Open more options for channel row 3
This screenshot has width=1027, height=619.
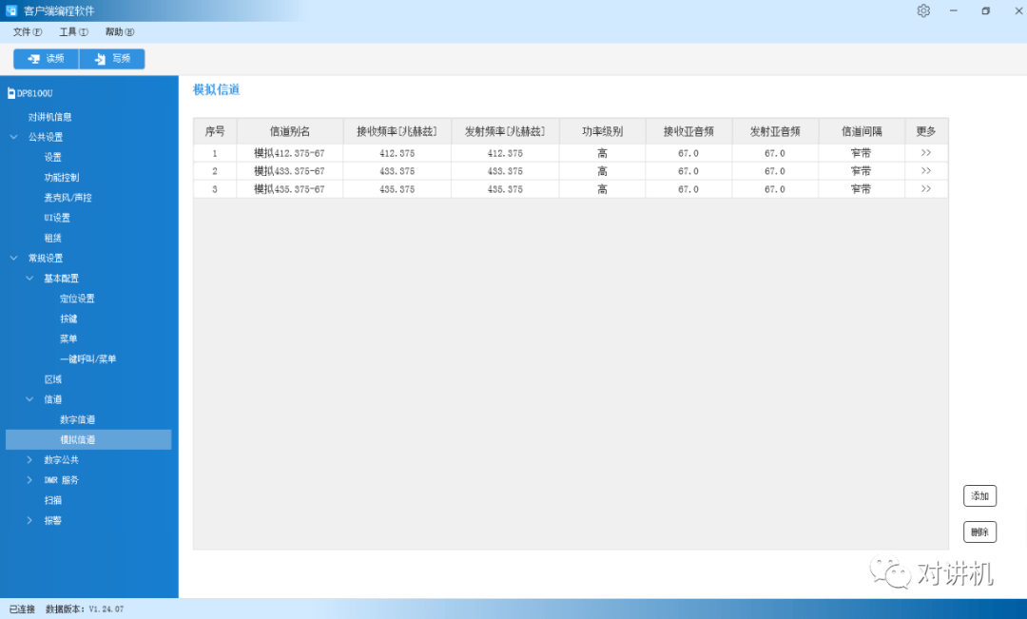pyautogui.click(x=926, y=188)
